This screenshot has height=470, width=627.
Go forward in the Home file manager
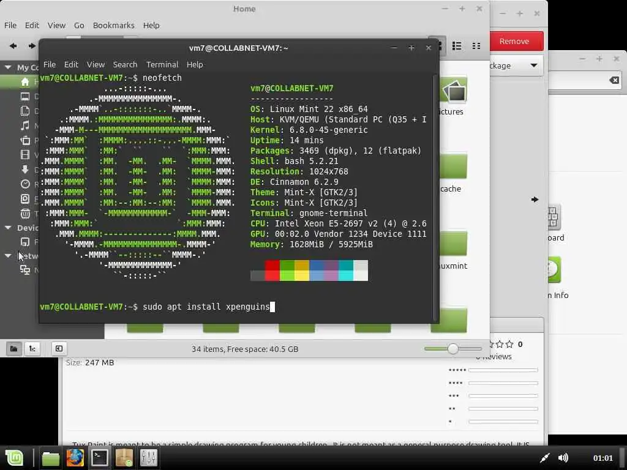tap(32, 46)
